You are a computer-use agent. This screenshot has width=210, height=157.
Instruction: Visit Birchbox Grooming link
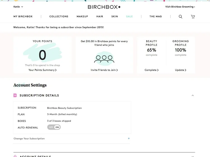coord(180,7)
